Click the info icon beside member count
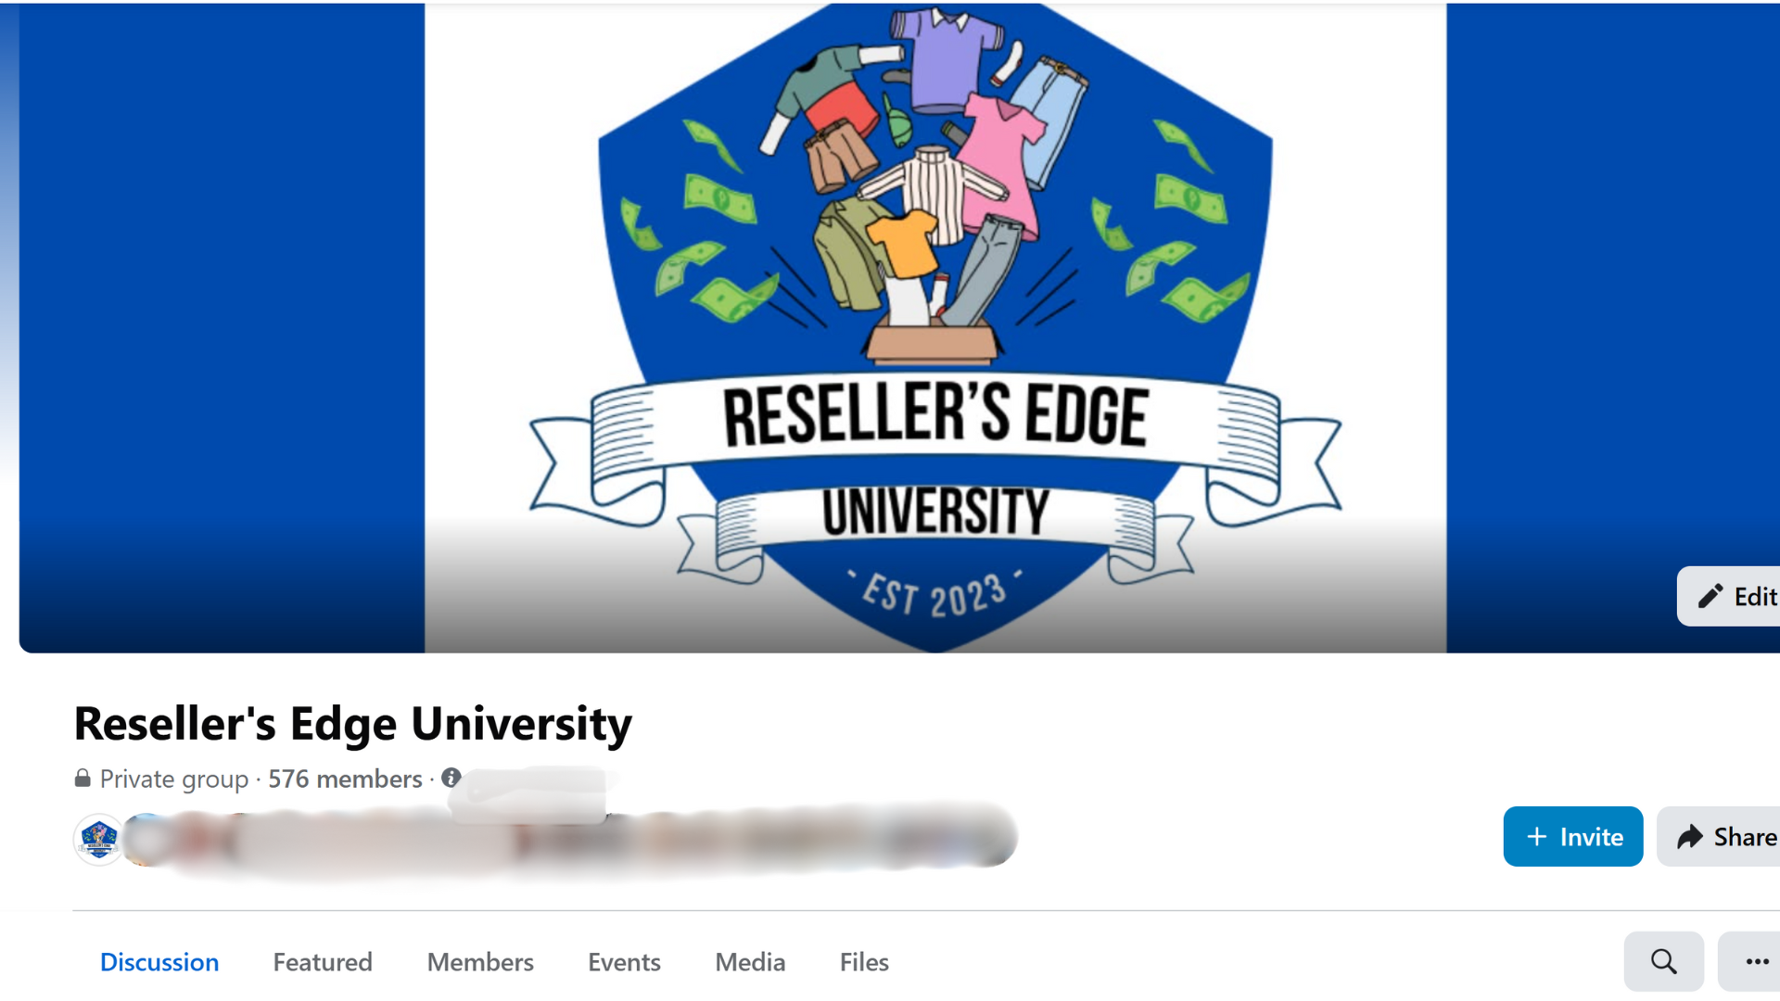The image size is (1780, 1001). point(451,778)
